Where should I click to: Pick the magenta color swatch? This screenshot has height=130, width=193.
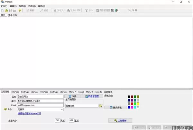132,108
